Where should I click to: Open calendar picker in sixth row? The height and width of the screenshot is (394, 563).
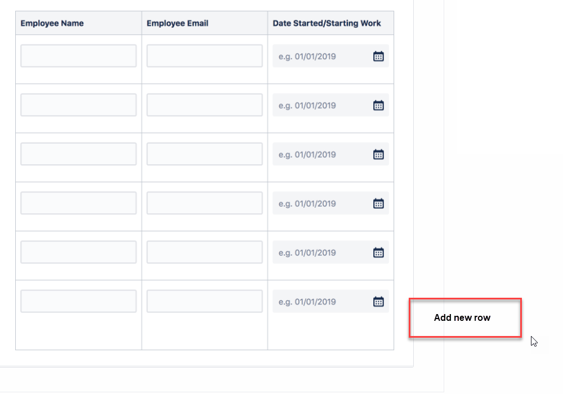[378, 302]
